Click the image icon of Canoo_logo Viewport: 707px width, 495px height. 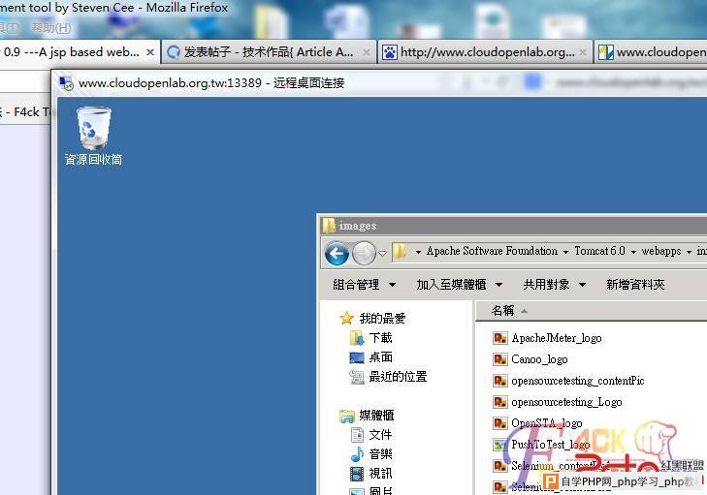tap(500, 359)
